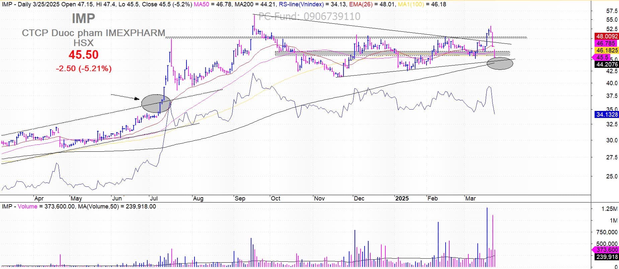This screenshot has height=269, width=619.
Task: Click the '1.25M' volume axis label
Action: (x=610, y=209)
